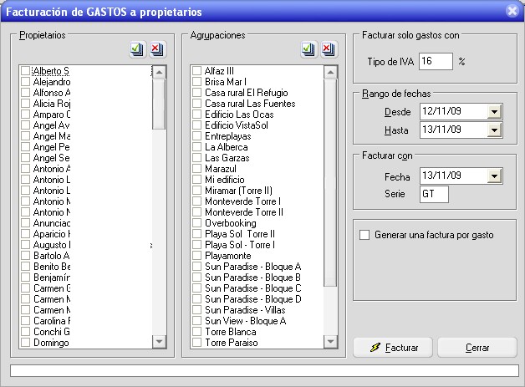Click the Cerrar button
Viewport: 525px width, 387px height.
(477, 348)
